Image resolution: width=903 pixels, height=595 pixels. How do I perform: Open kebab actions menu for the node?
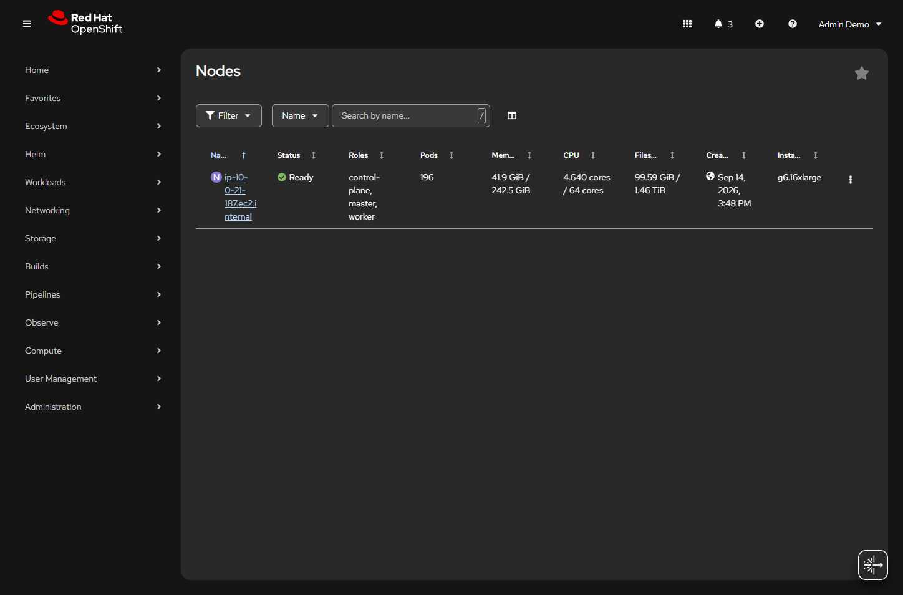click(851, 180)
